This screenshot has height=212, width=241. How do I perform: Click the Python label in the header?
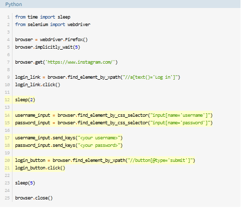13,4
